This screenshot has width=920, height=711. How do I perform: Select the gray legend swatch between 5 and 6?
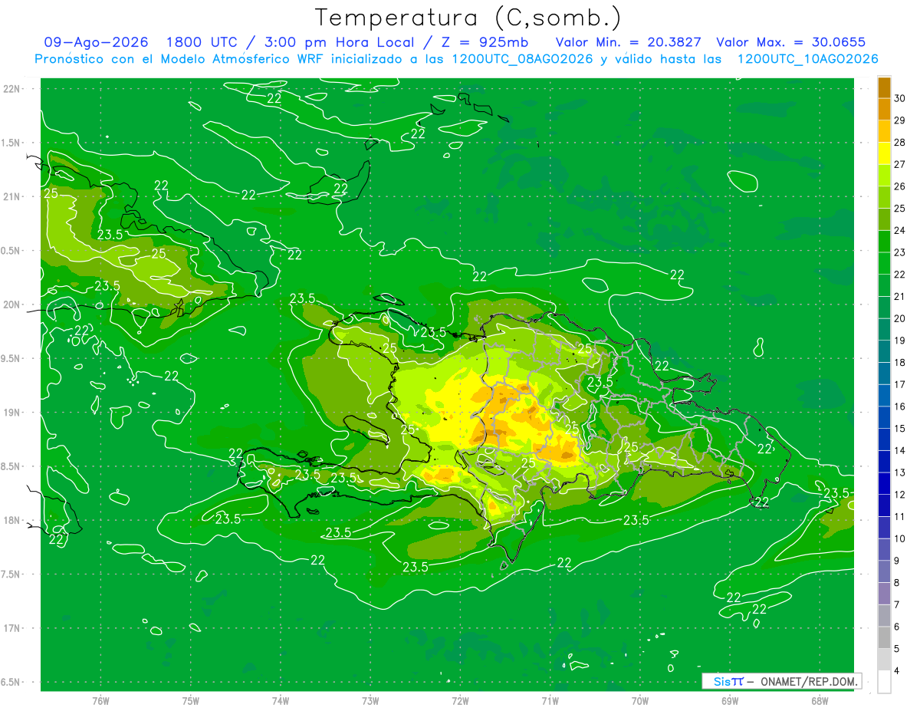point(884,637)
